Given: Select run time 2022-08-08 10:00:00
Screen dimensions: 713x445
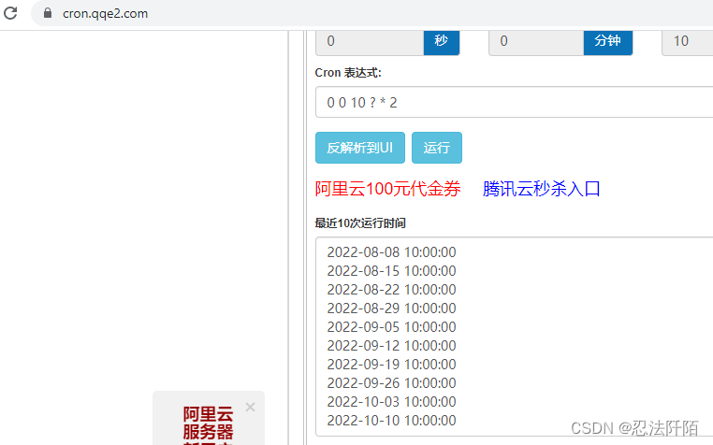Looking at the screenshot, I should pos(391,252).
